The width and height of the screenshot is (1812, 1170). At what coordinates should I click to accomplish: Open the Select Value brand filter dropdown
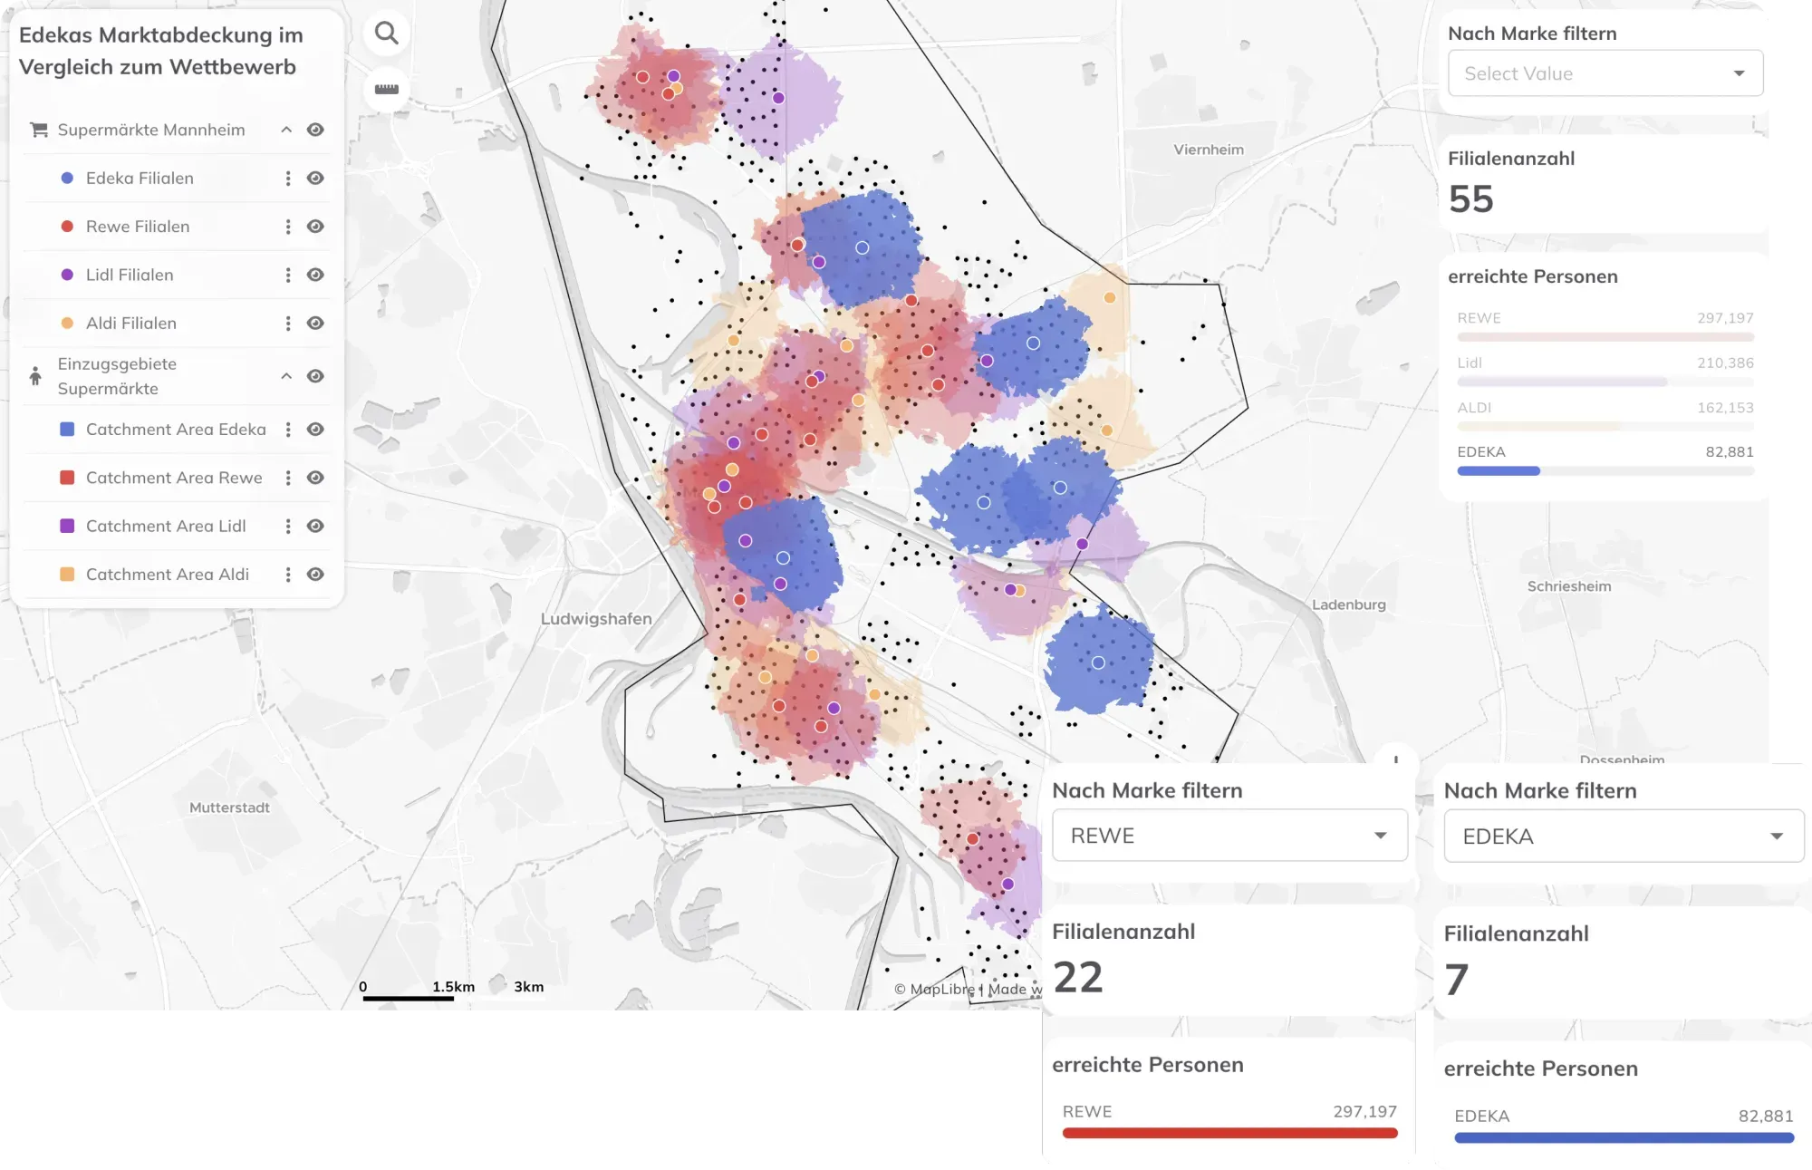[x=1605, y=73]
